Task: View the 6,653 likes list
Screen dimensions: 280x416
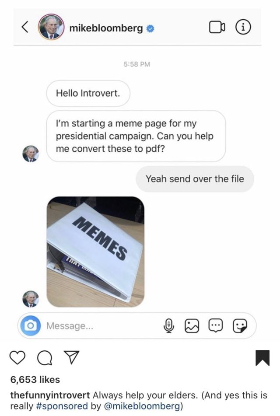Action: click(x=35, y=380)
